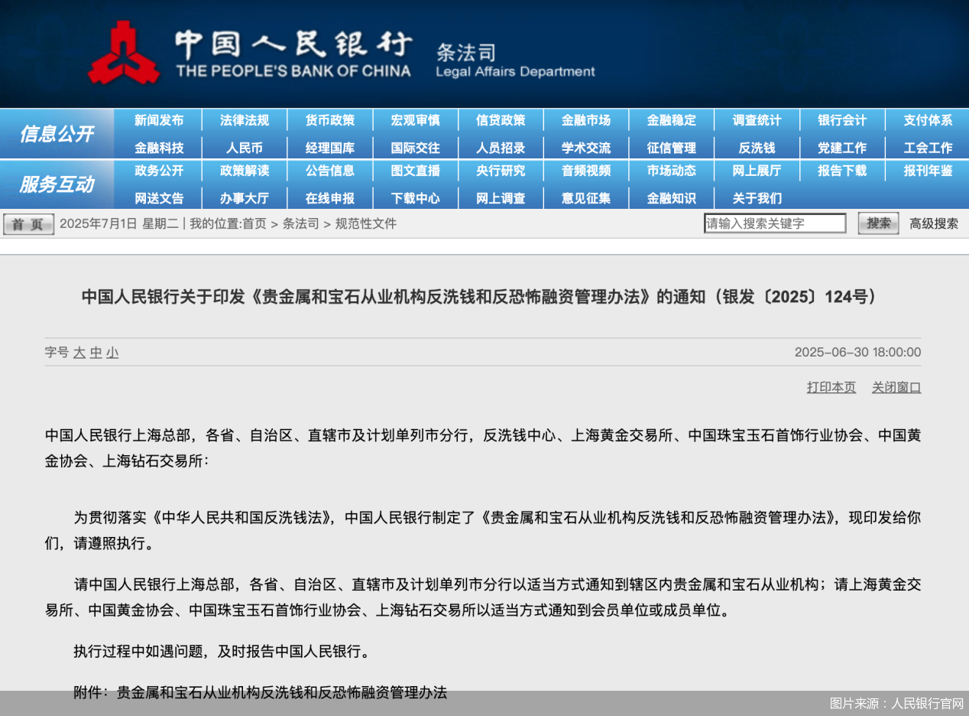This screenshot has width=969, height=716.
Task: Select 音频视频 navigation item
Action: pyautogui.click(x=586, y=171)
